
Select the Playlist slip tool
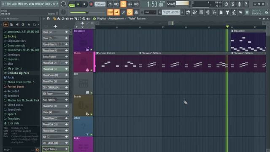[x=71, y=19]
